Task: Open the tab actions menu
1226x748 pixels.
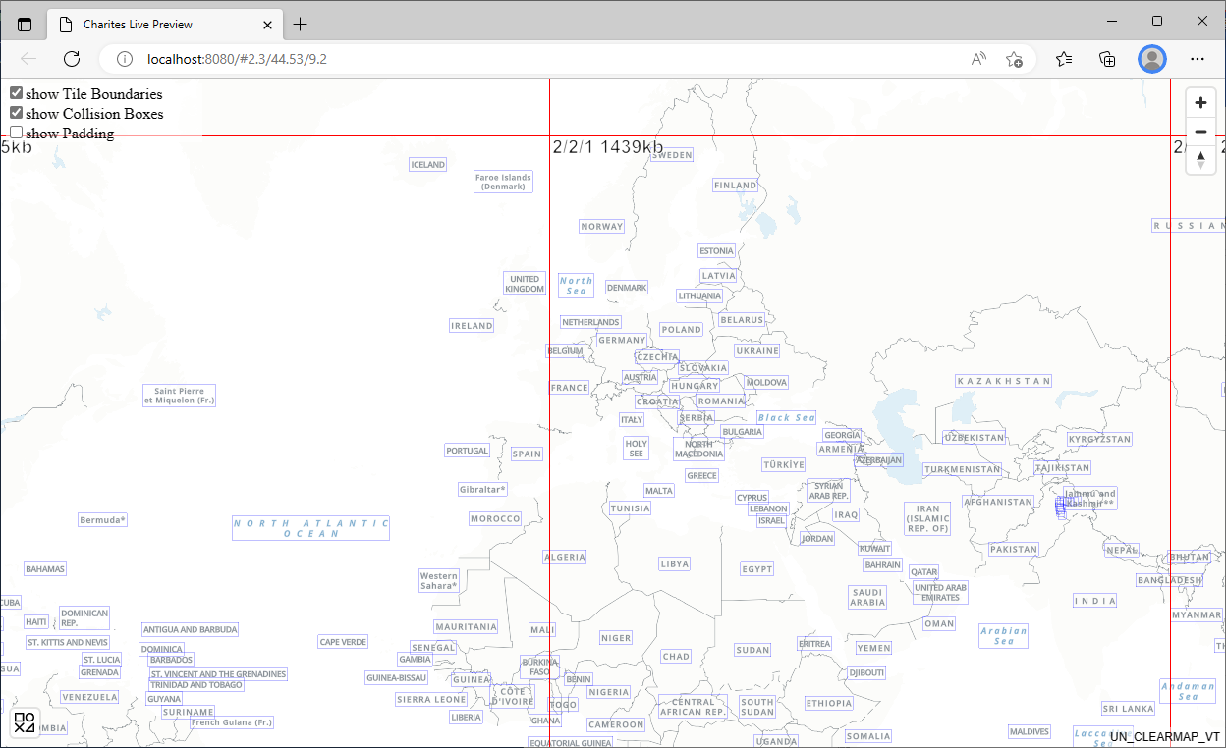Action: [x=25, y=25]
